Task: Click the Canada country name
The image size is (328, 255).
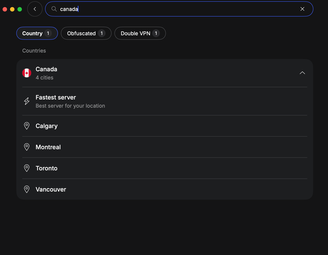Action: (x=46, y=69)
